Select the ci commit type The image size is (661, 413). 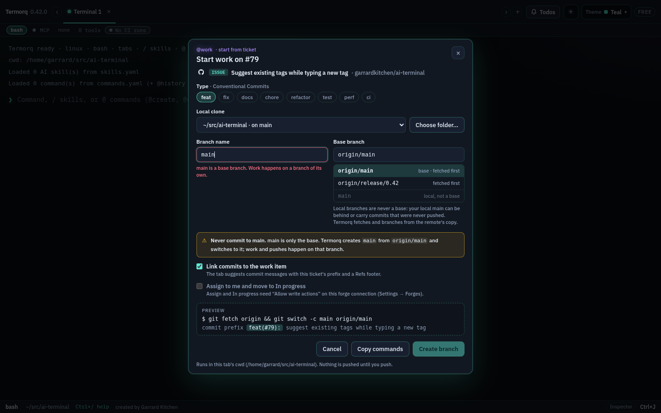(369, 97)
